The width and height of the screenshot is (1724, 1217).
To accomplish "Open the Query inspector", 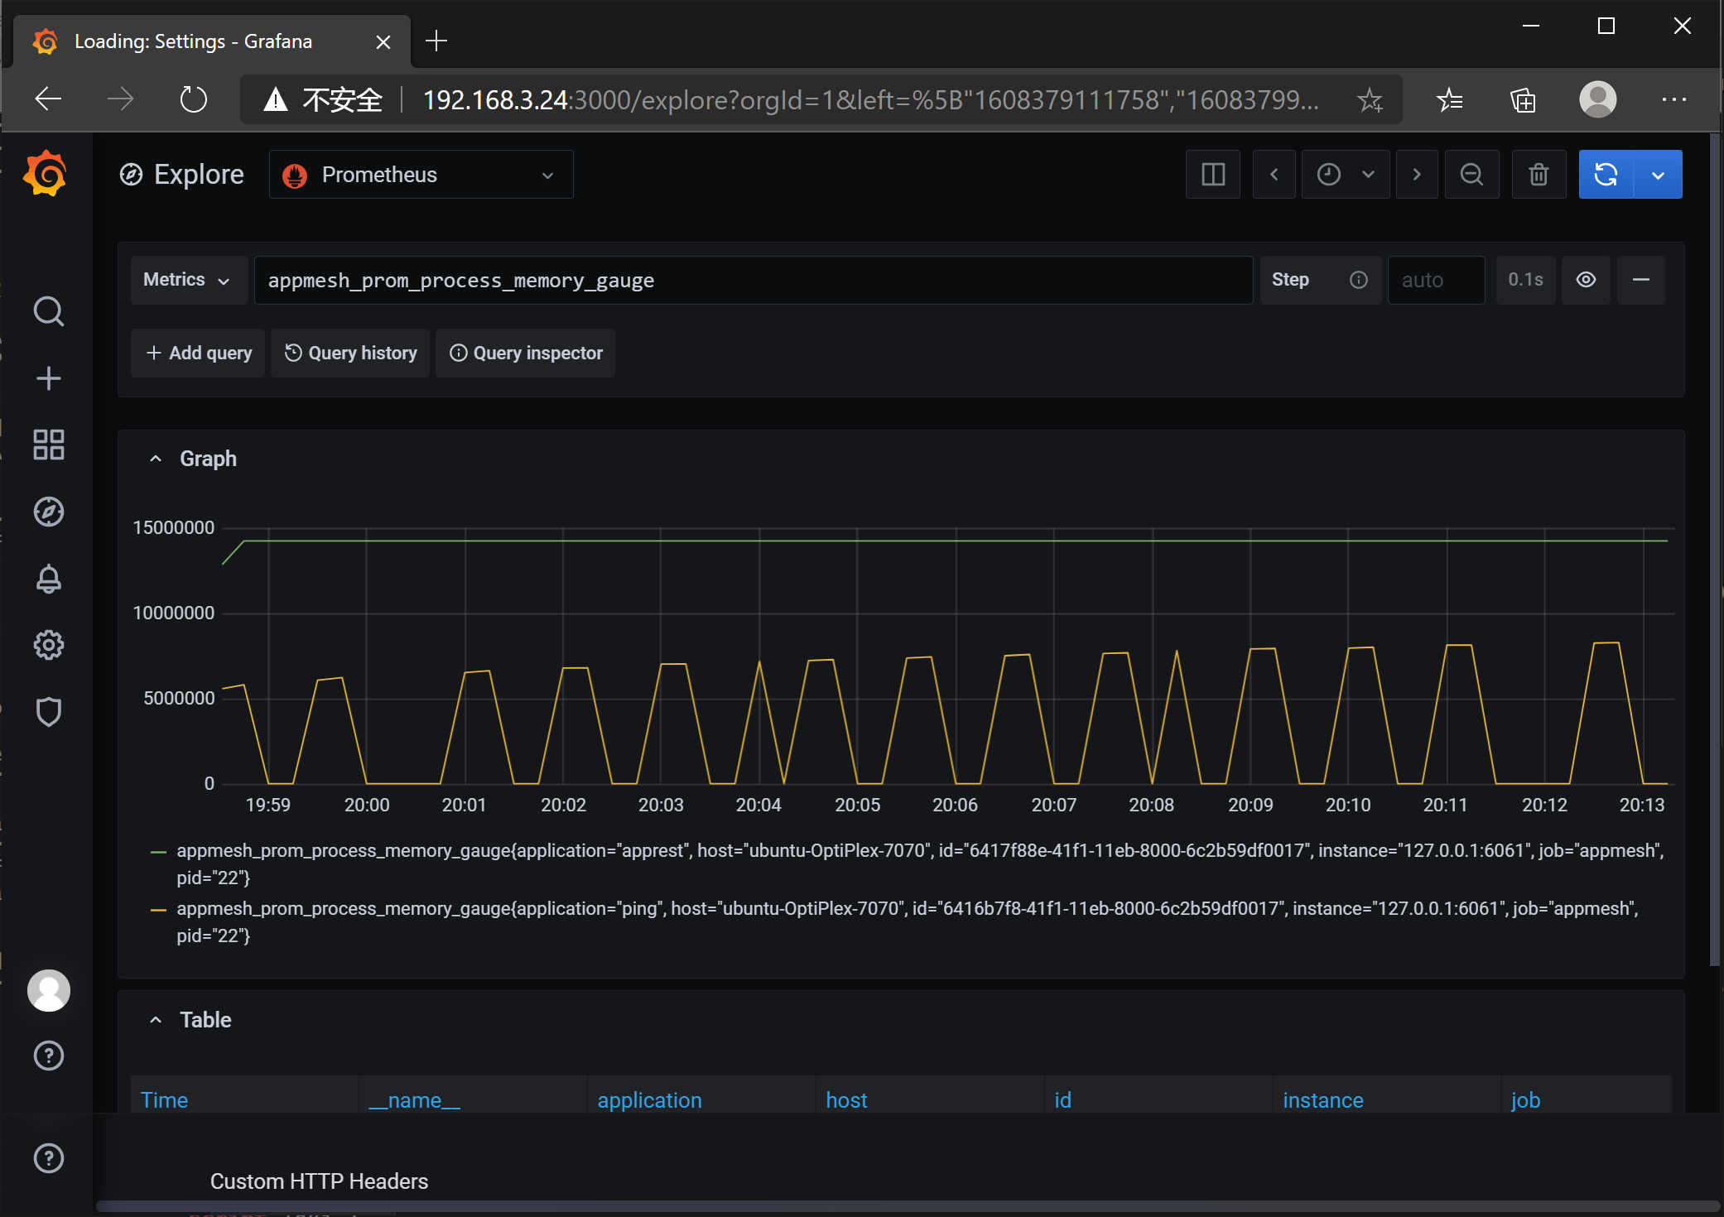I will [526, 354].
